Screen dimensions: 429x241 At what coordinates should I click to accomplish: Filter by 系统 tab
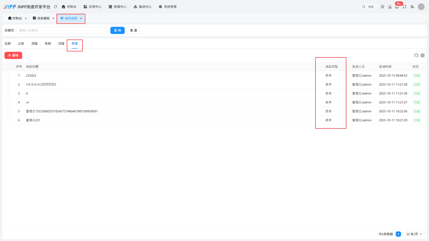48,44
